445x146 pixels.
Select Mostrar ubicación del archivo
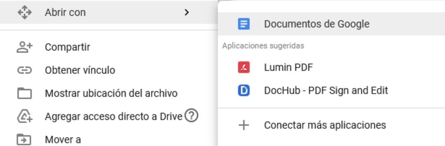[111, 93]
